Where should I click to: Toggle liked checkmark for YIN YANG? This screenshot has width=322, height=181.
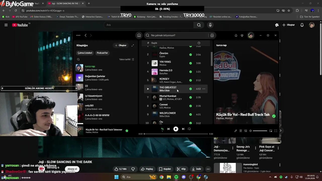pyautogui.click(x=190, y=63)
